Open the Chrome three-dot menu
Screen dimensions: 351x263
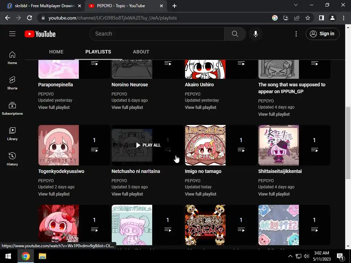click(x=343, y=18)
